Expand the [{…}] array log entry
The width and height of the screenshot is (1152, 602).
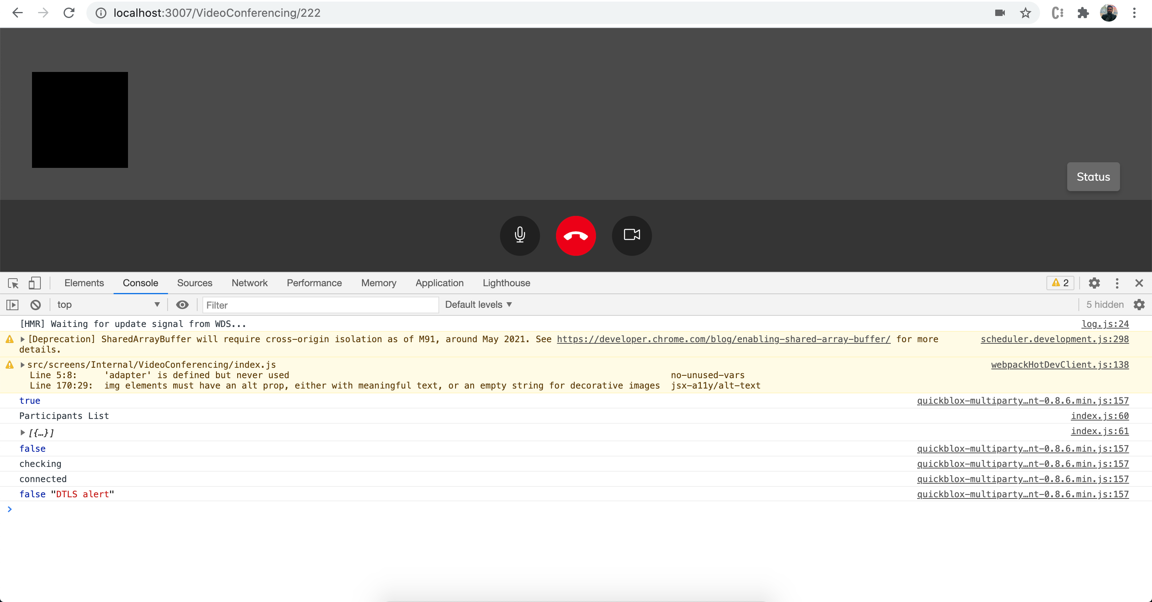(x=23, y=432)
